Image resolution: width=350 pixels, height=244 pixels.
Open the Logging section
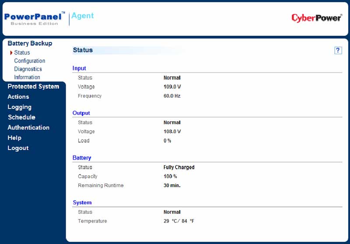(20, 107)
